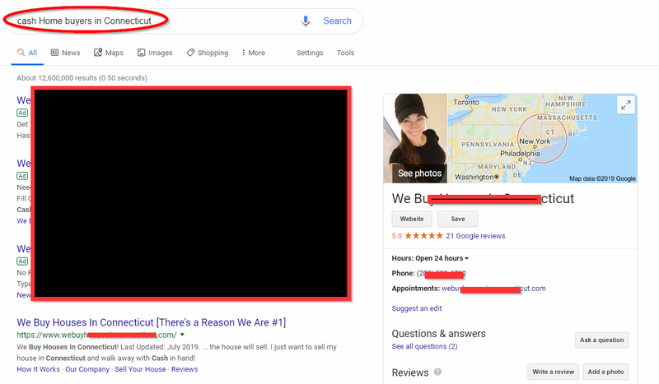The image size is (659, 384).
Task: Click the microphone voice search icon
Action: pyautogui.click(x=306, y=21)
